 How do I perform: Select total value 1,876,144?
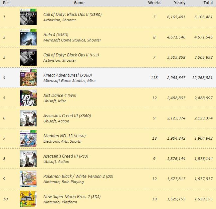coord(203,159)
